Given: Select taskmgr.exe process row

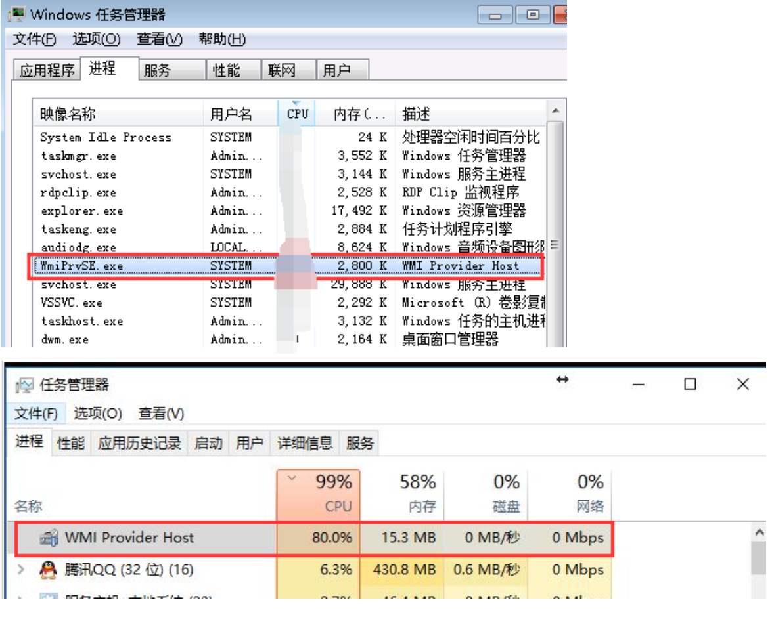Looking at the screenshot, I should (x=290, y=156).
